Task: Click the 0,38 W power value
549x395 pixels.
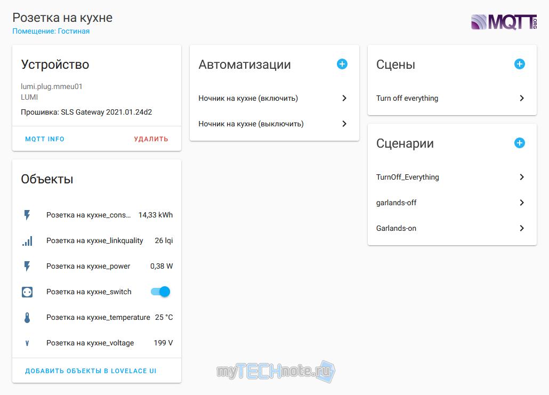Action: 162,266
